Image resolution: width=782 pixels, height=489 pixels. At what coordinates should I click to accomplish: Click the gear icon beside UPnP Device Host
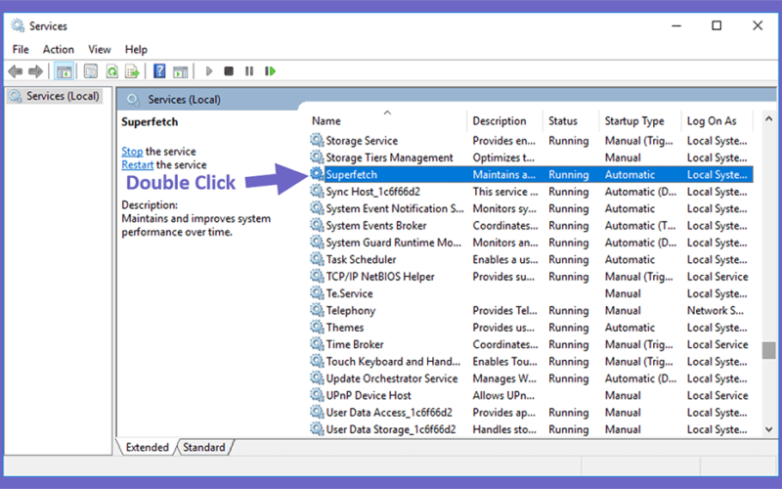(317, 394)
